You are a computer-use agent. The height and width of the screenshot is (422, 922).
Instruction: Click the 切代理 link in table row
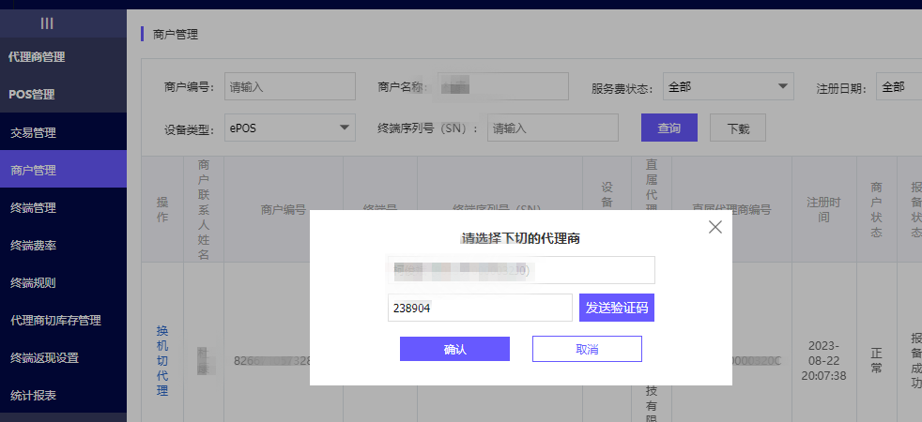click(x=162, y=376)
